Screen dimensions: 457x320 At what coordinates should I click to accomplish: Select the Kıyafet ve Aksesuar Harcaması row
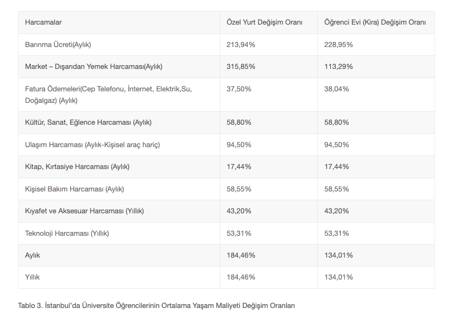pyautogui.click(x=84, y=211)
